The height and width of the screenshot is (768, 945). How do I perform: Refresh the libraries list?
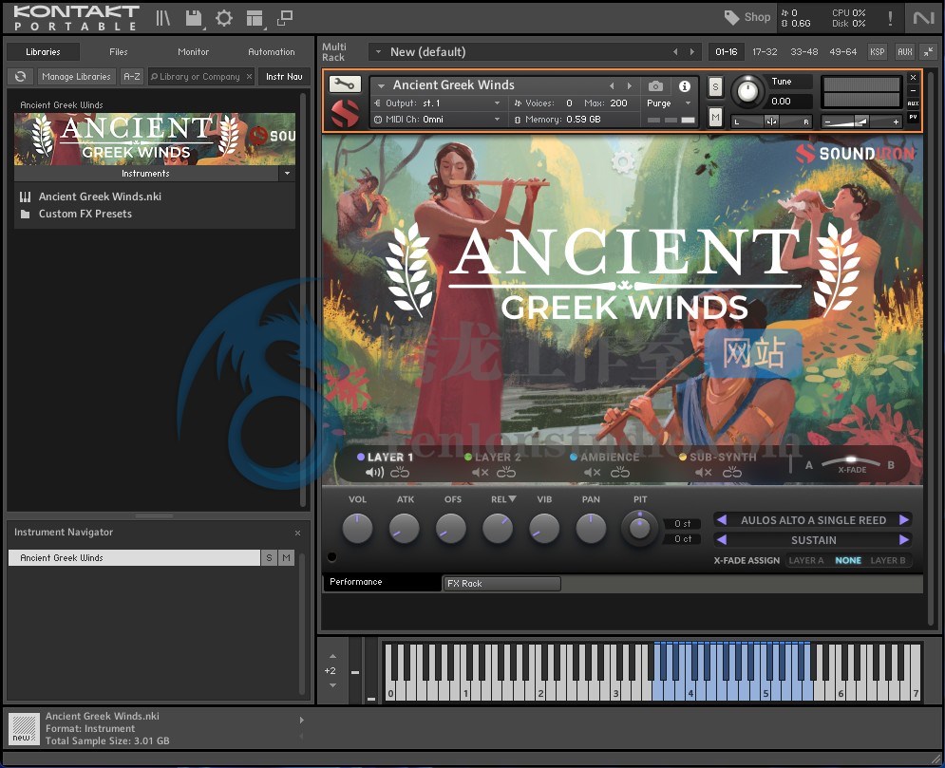coord(21,77)
